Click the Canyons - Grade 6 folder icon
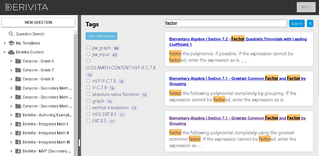 tap(18, 61)
